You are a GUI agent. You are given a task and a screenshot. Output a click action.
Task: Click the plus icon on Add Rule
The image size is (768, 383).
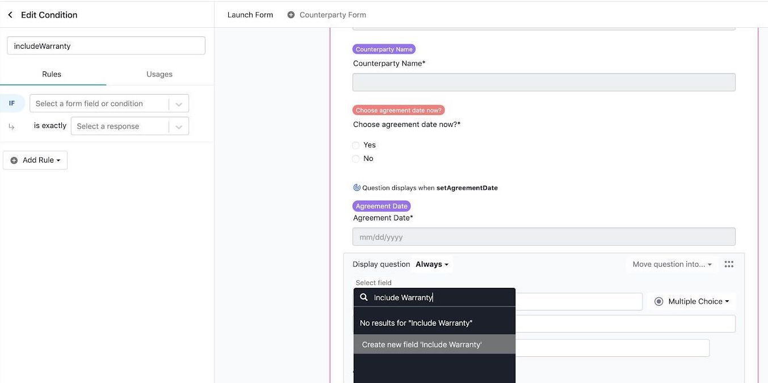pos(14,160)
